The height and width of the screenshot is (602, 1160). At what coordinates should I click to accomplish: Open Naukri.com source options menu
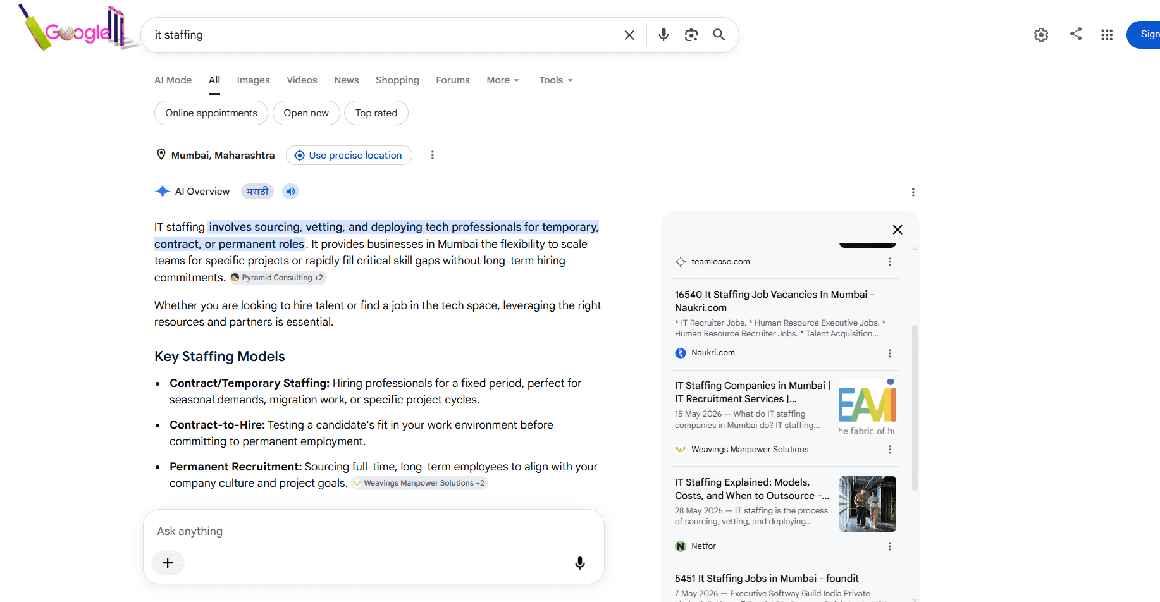tap(890, 353)
